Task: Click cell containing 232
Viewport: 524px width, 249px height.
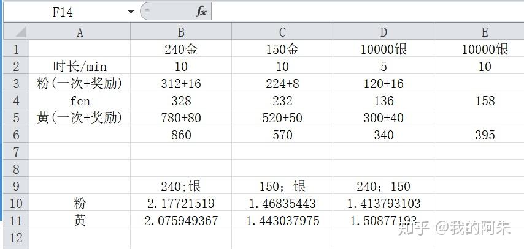Action: pyautogui.click(x=282, y=100)
